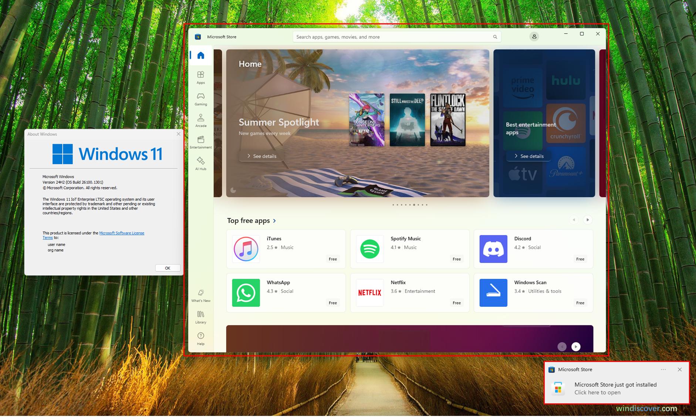
Task: Open the Dungeons of Hinterberg game cover
Action: coord(367,120)
